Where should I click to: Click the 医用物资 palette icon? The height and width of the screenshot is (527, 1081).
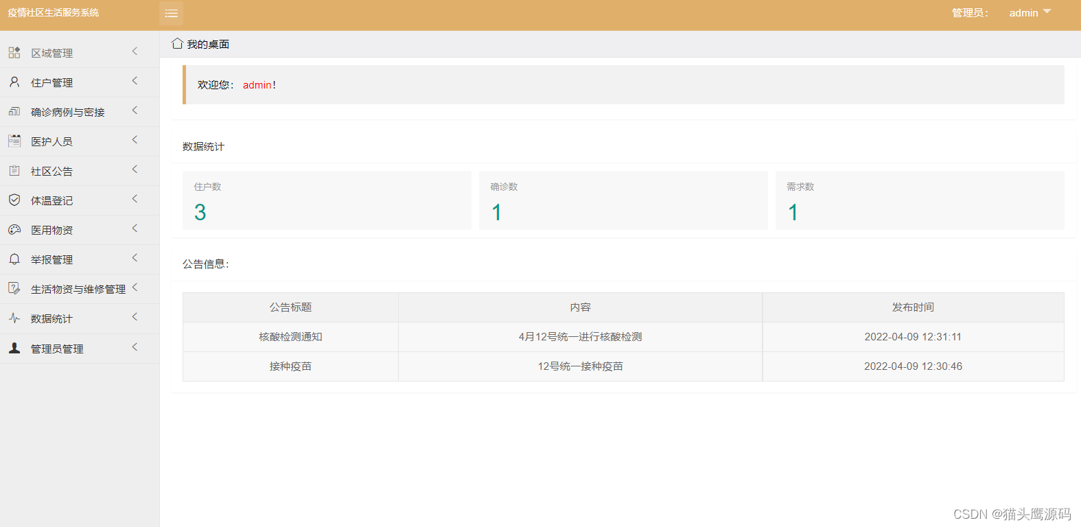pos(14,229)
